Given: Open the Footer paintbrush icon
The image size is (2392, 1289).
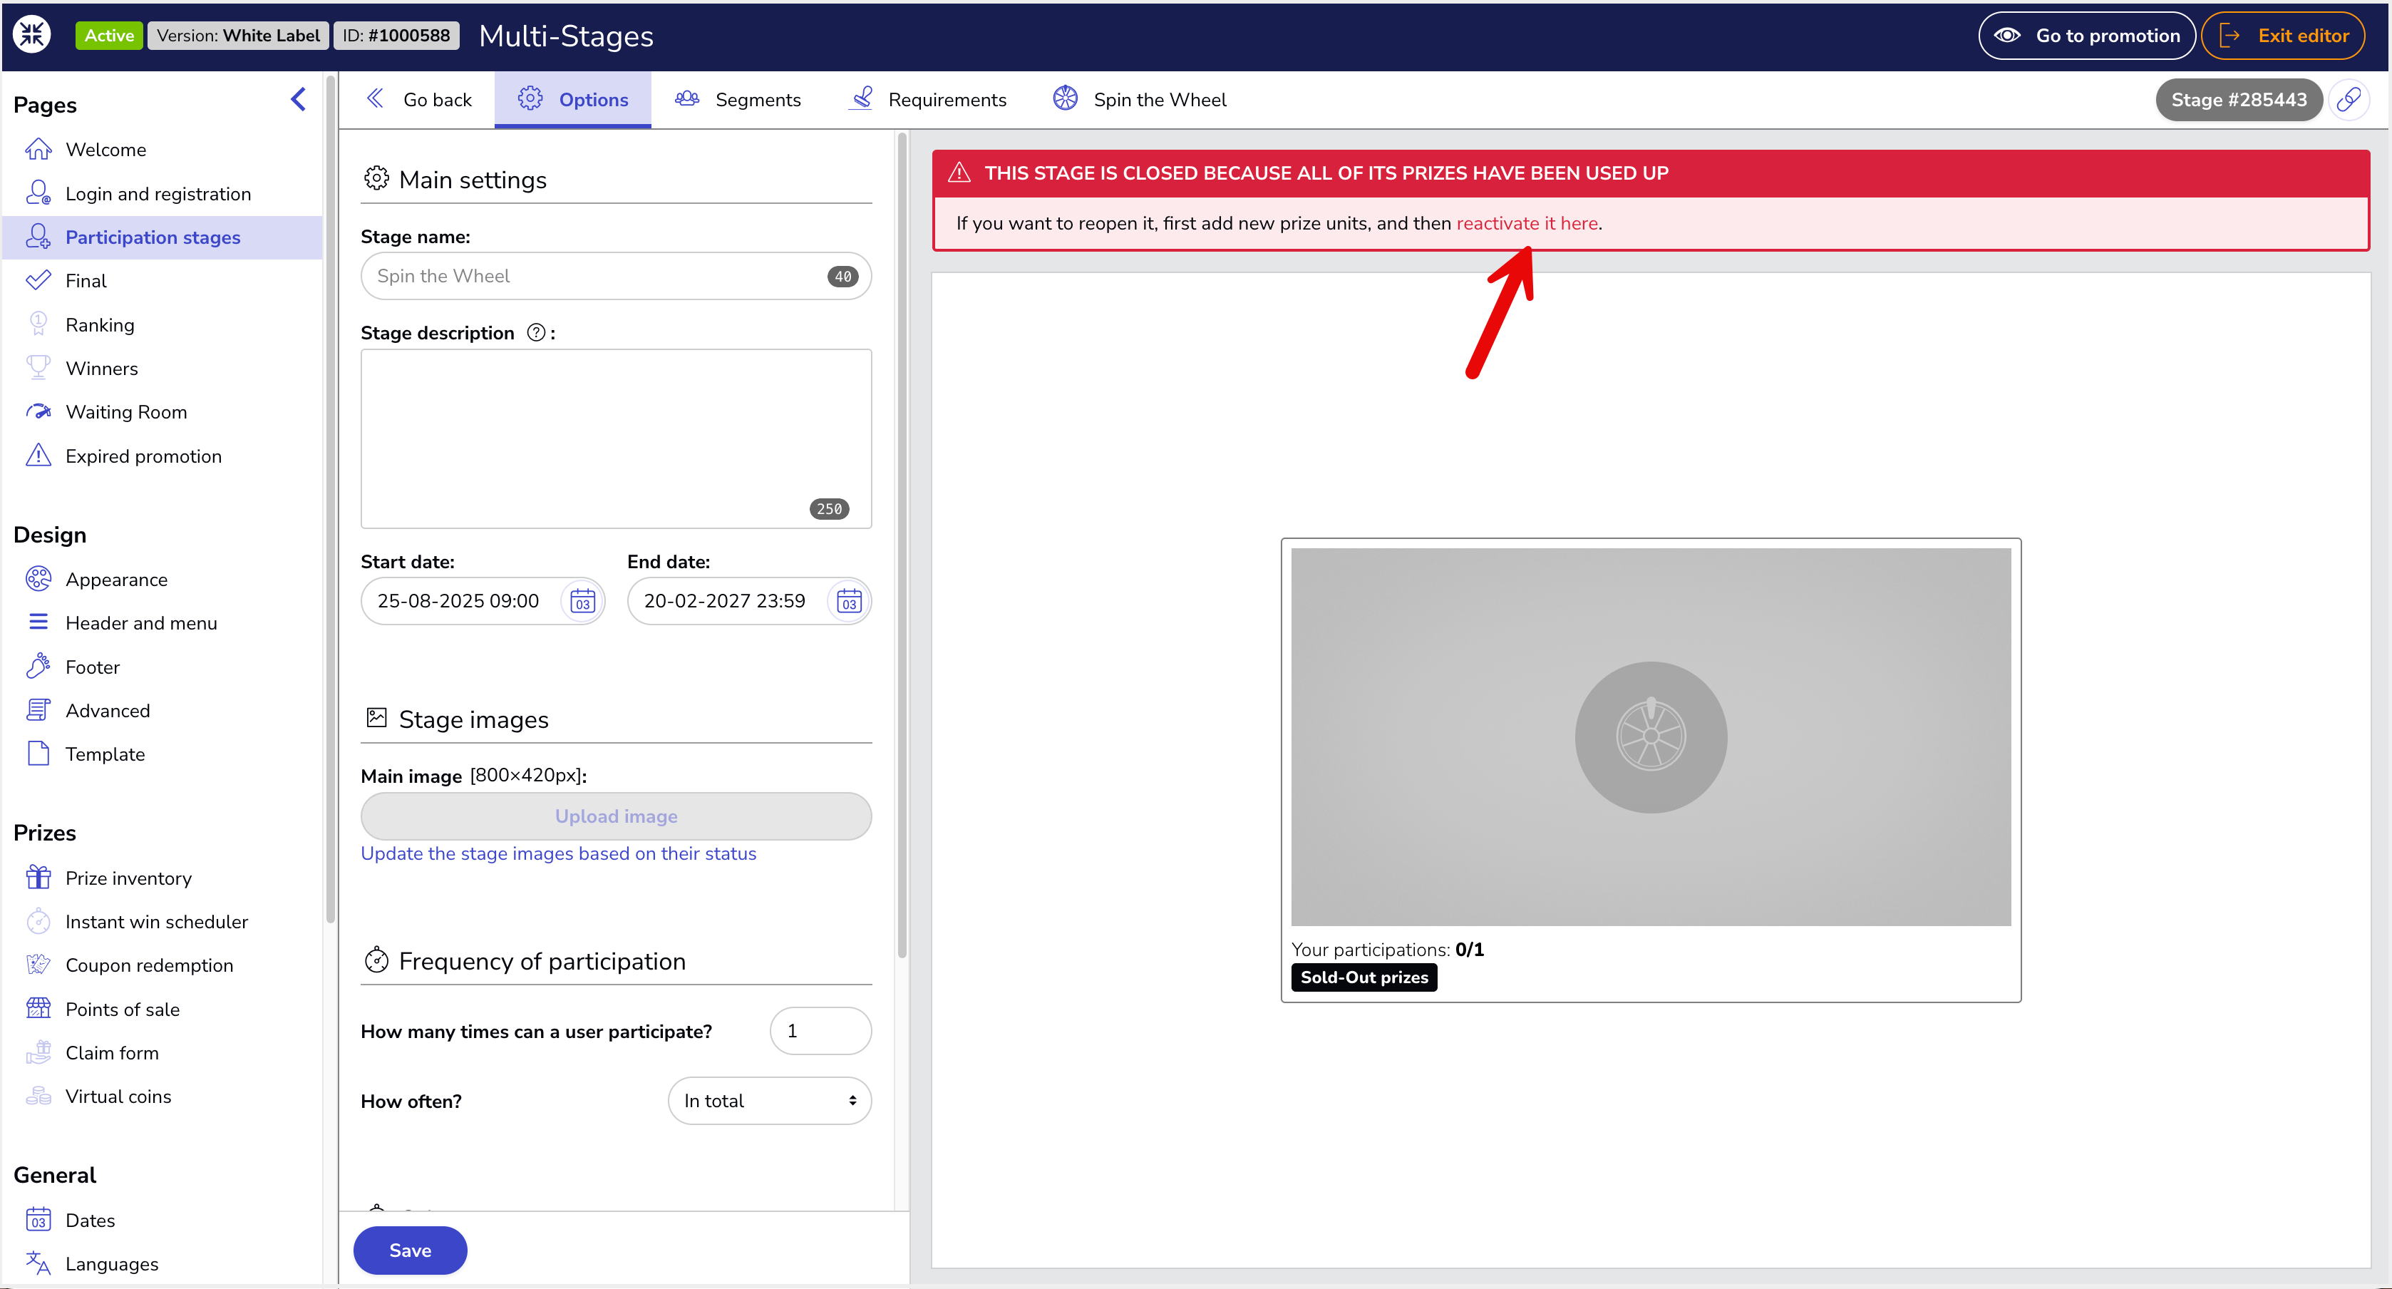Looking at the screenshot, I should pos(38,666).
